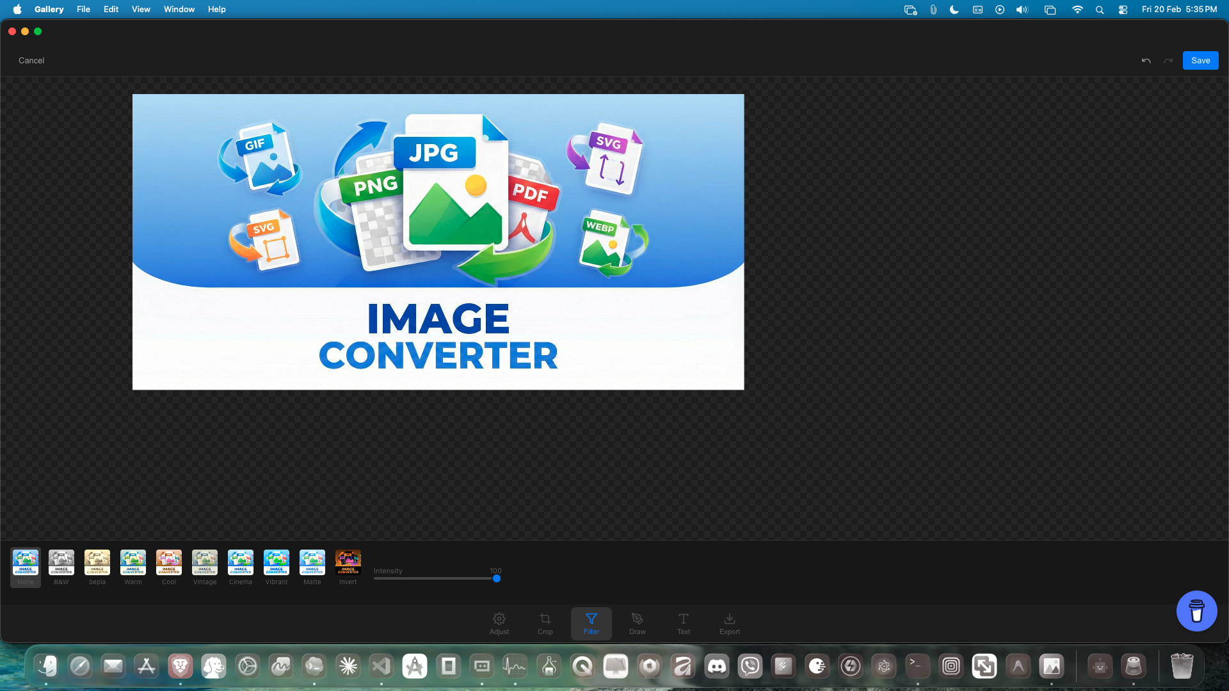The image size is (1229, 691).
Task: Apply the Sepia filter thumbnail
Action: click(x=97, y=563)
